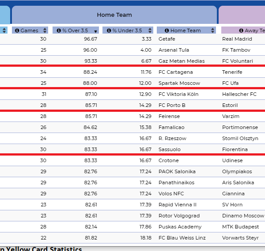Click the Olympiakos away team

(x=237, y=171)
